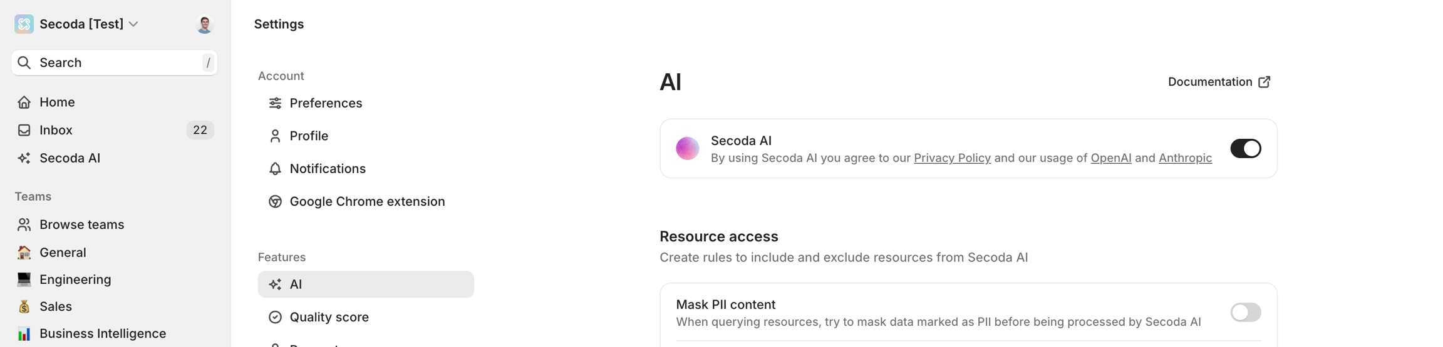This screenshot has width=1443, height=347.
Task: Select the AI features menu item
Action: [x=366, y=284]
